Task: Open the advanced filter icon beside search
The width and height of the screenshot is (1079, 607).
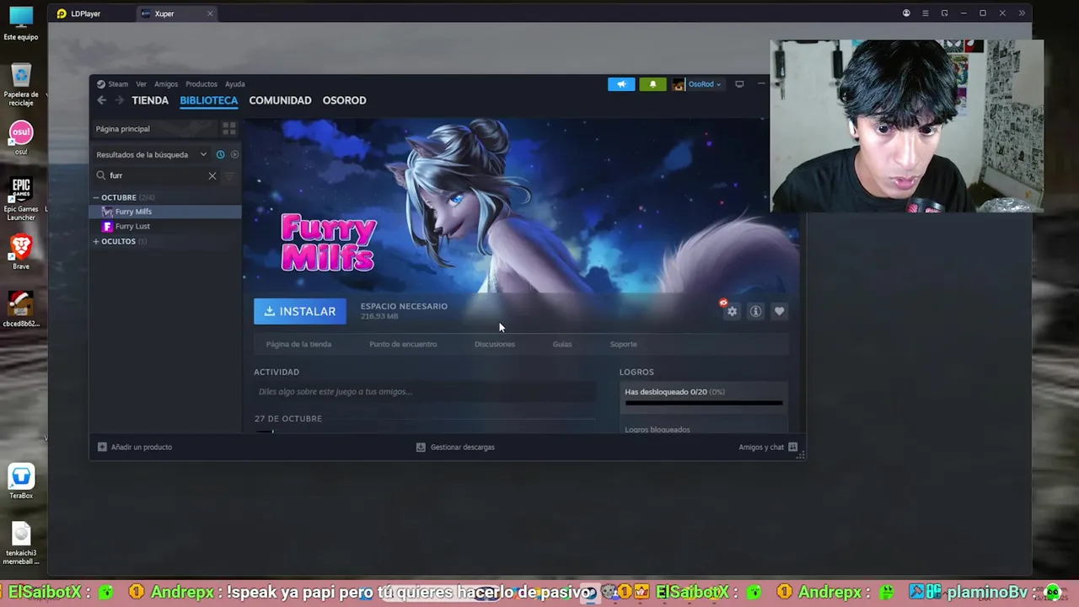Action: point(229,175)
